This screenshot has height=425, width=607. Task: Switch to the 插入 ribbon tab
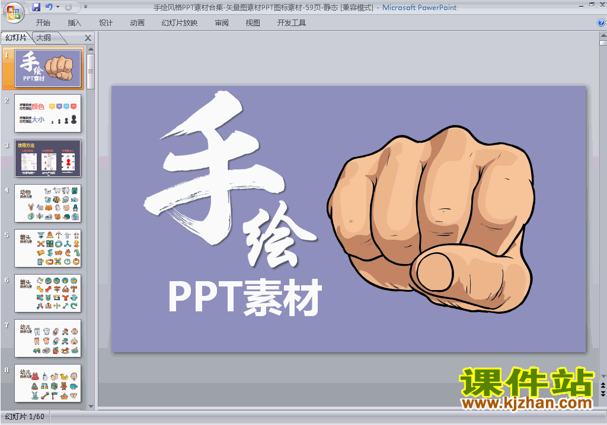74,23
